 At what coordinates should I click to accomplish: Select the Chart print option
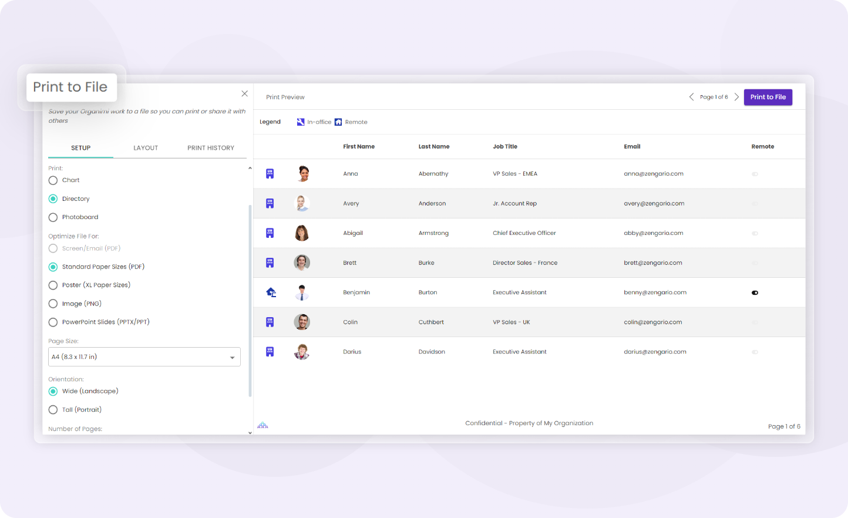click(x=53, y=180)
